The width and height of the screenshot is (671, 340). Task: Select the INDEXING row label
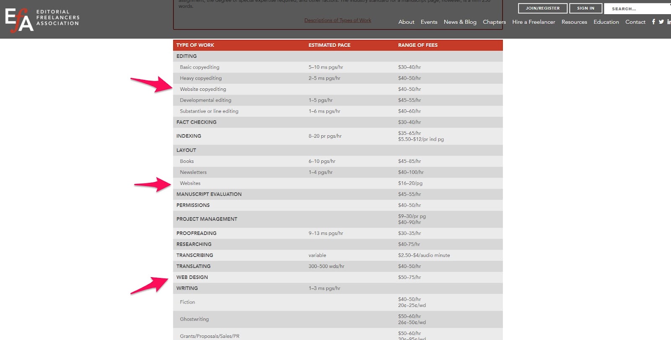point(189,136)
